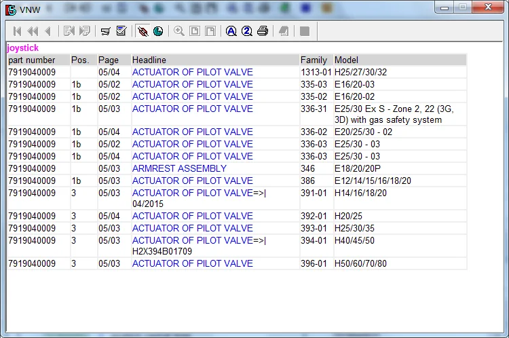Open ACTUATOR OF PILOT VALVE for E16/20-02
The image size is (509, 338).
pyautogui.click(x=193, y=97)
